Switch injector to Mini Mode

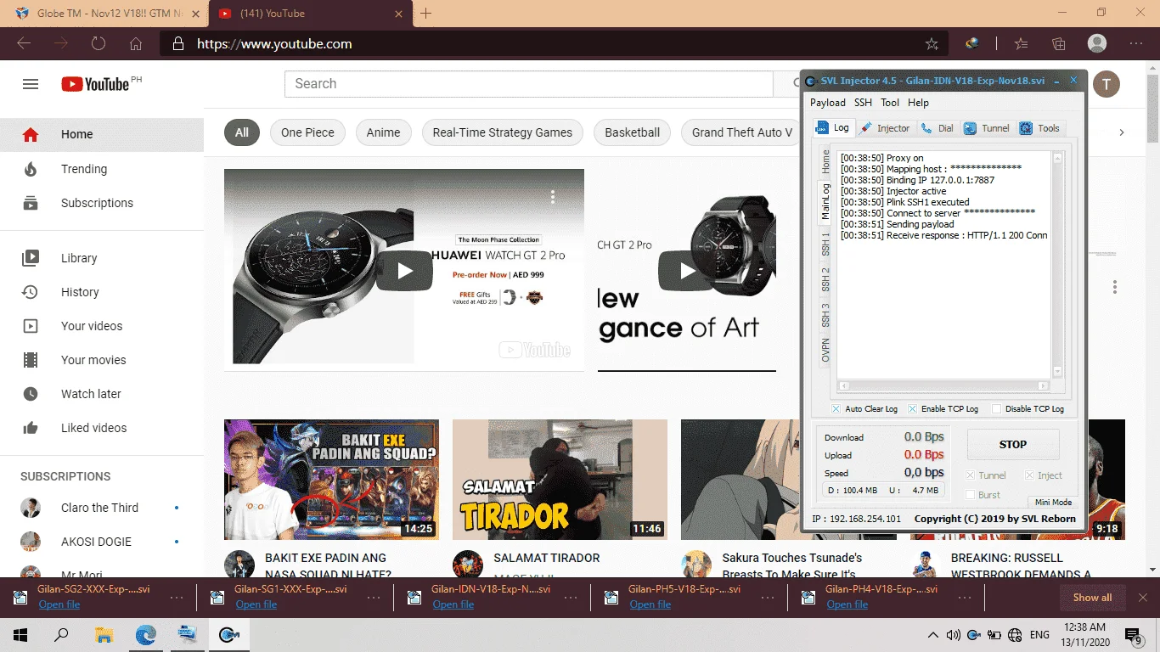1053,502
